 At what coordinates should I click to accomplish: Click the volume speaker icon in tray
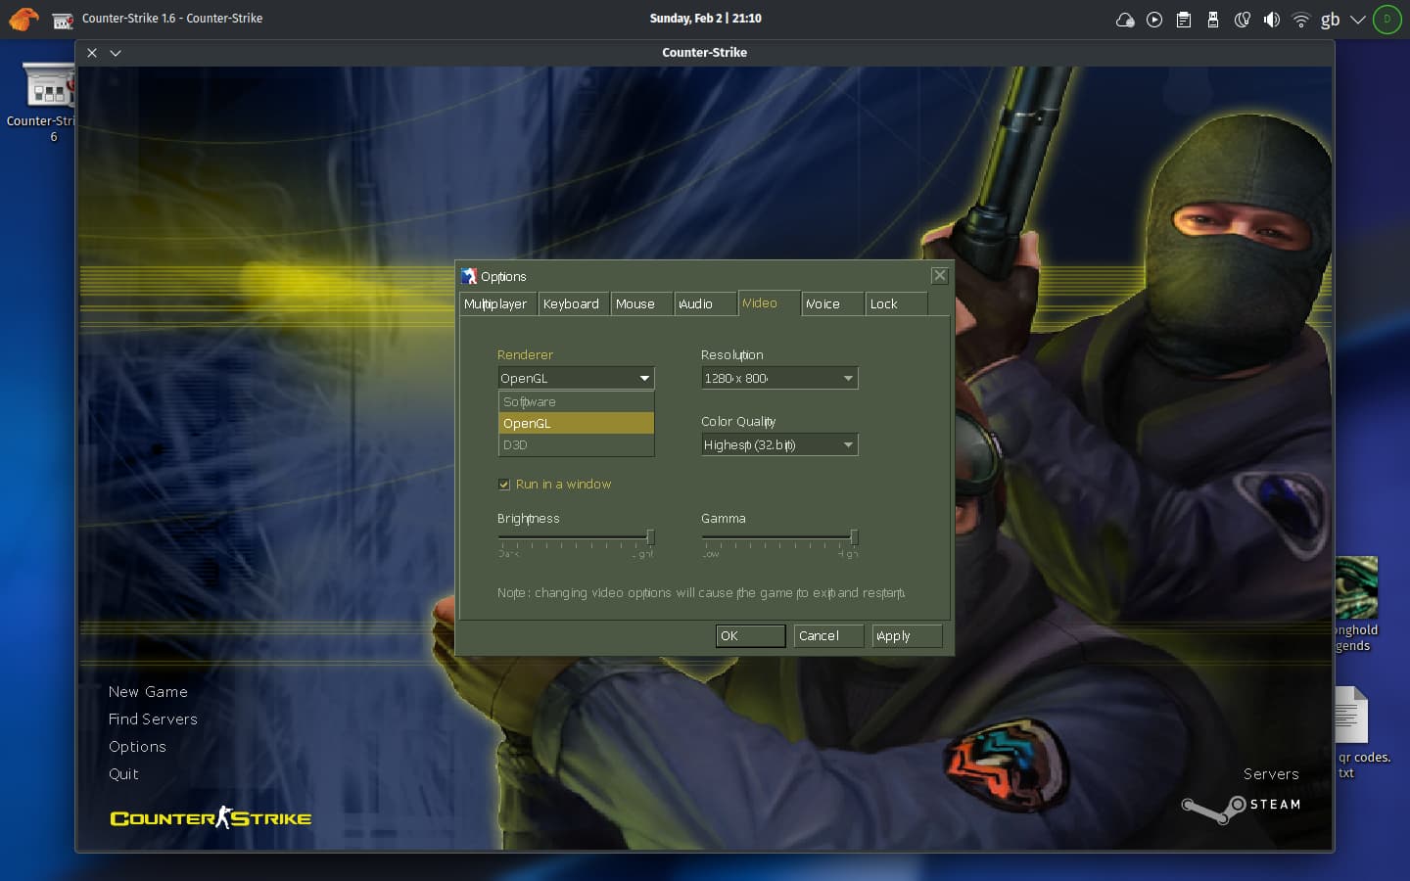(x=1271, y=19)
